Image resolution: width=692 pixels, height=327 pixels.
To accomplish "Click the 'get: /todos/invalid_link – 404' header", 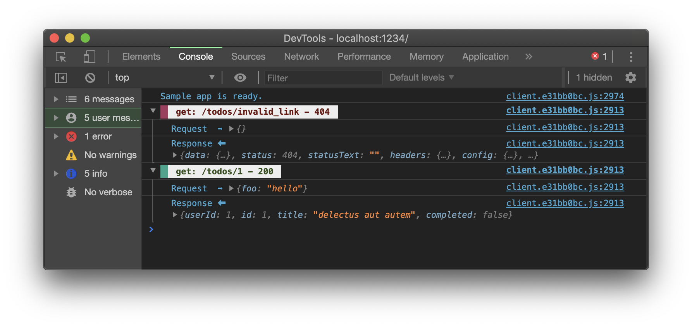I will click(x=253, y=112).
